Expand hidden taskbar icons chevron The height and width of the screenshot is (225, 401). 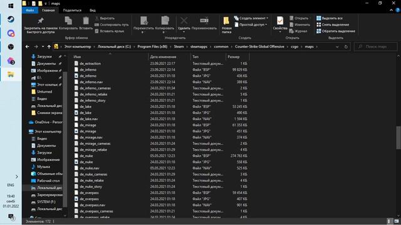[17, 176]
